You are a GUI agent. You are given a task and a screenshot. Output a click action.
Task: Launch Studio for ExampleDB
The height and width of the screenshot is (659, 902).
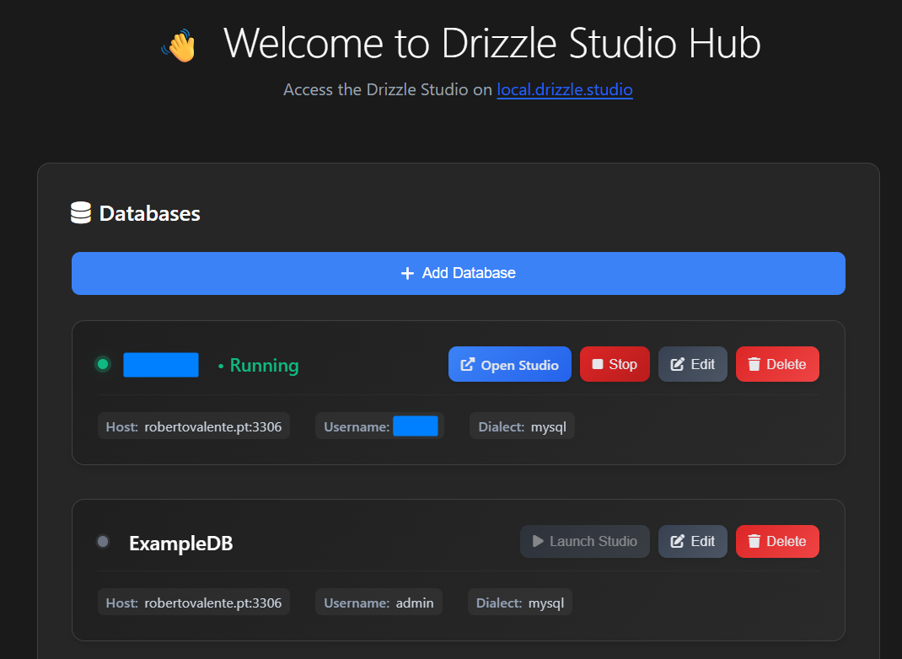(x=584, y=541)
